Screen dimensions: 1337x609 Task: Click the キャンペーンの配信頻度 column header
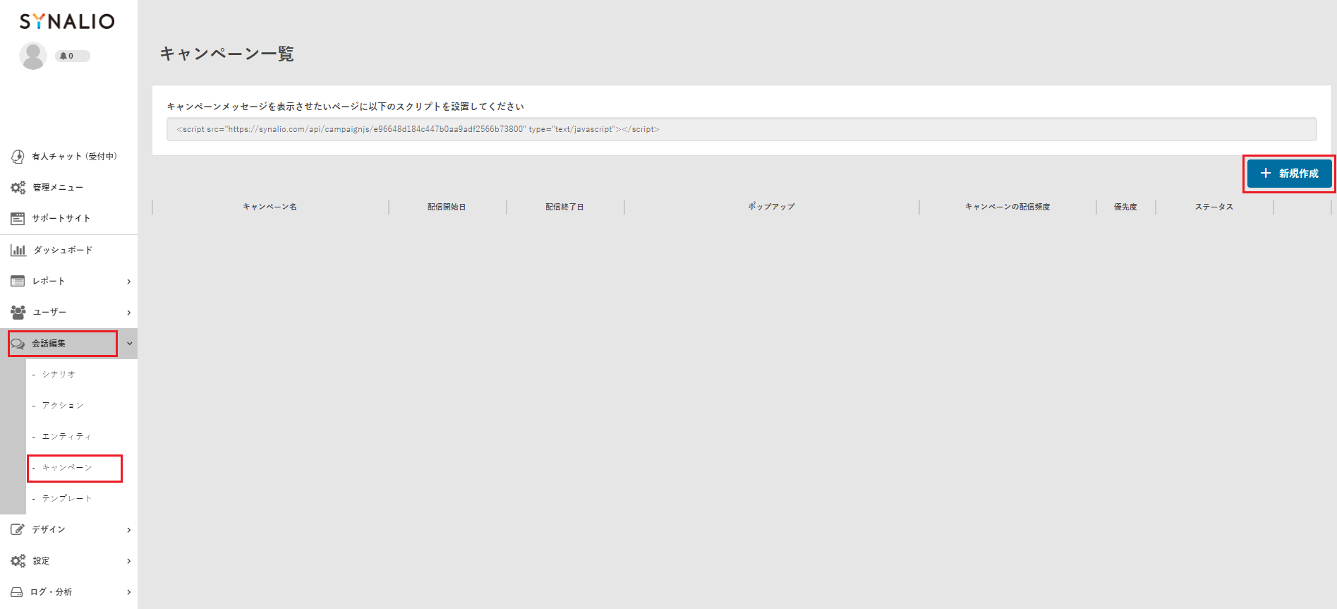[1008, 207]
